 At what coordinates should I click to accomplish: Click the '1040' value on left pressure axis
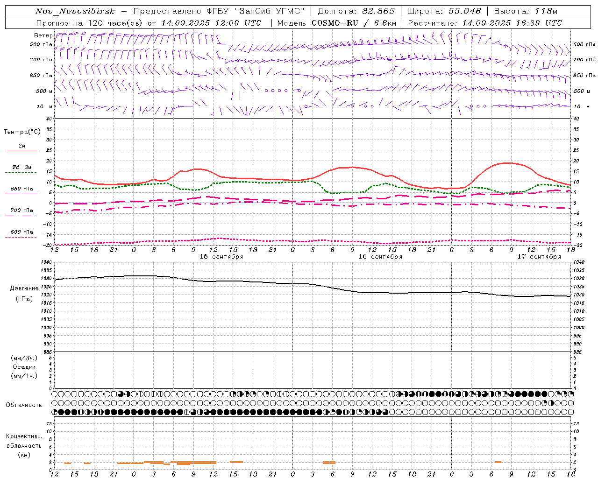[x=46, y=262]
